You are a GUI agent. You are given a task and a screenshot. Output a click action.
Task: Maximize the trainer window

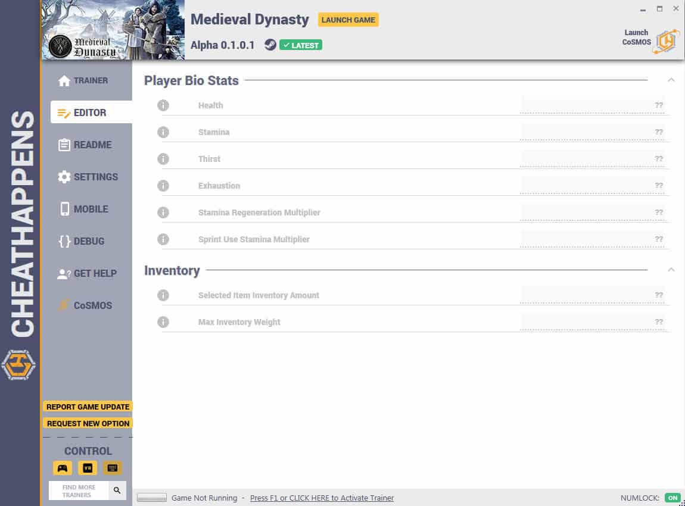659,9
